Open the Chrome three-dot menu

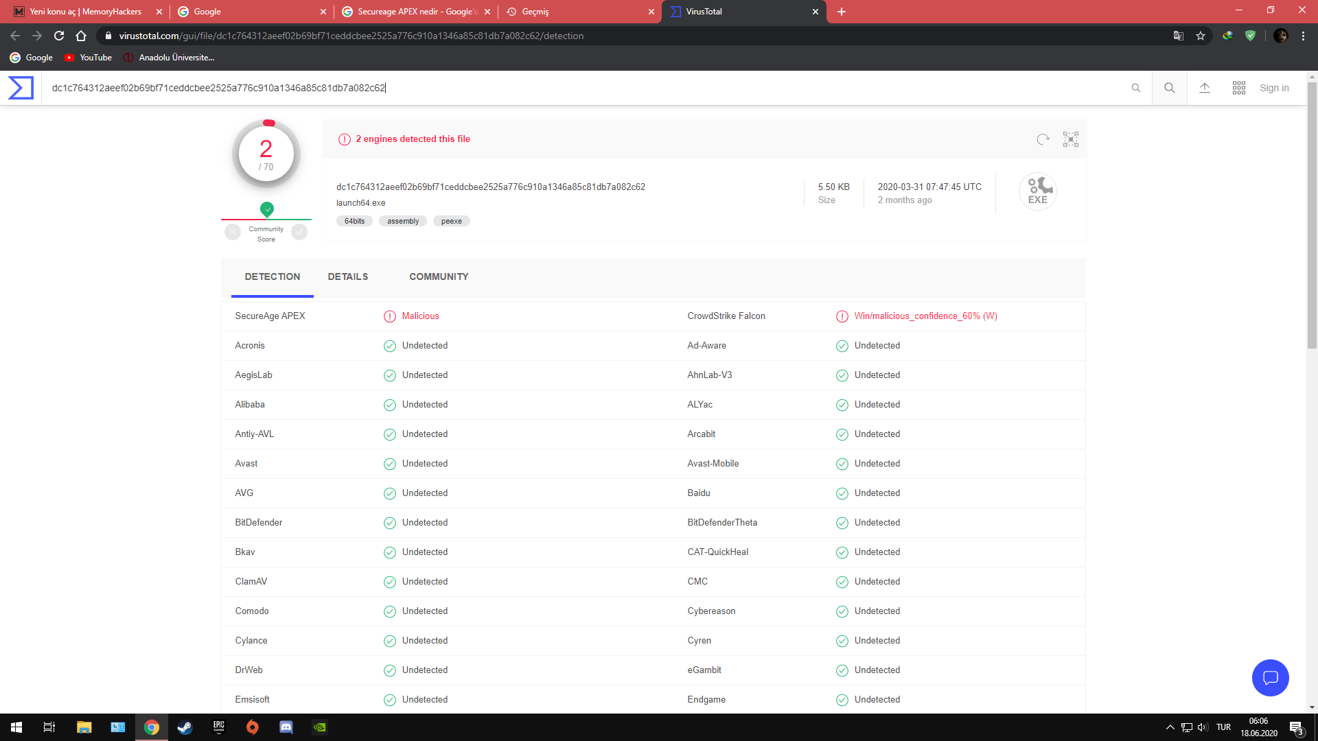pos(1303,36)
